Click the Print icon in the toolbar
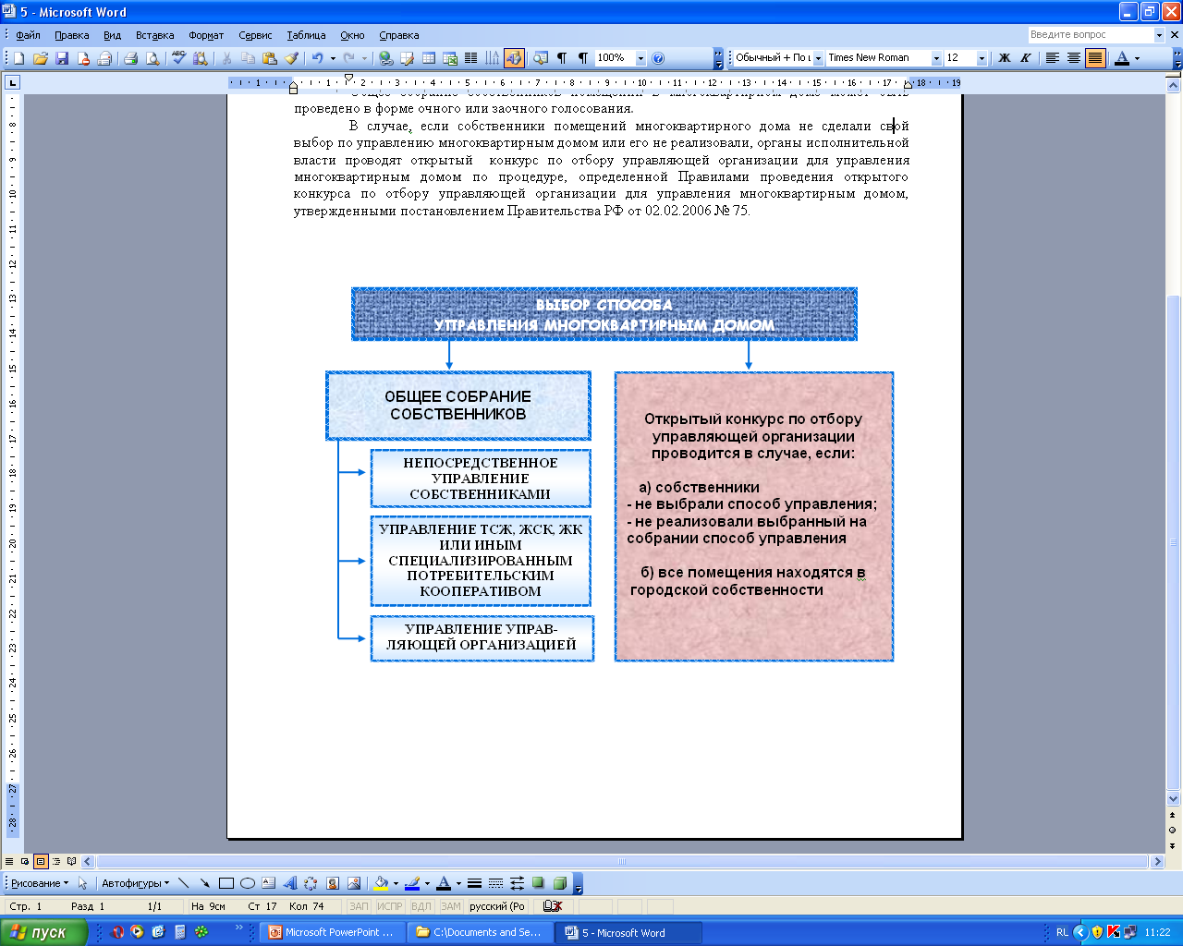Viewport: 1183px width, 946px height. click(x=130, y=57)
